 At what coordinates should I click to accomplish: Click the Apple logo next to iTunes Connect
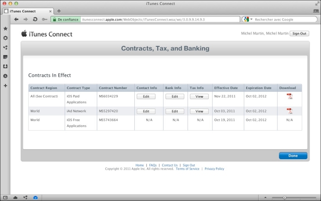(24, 33)
